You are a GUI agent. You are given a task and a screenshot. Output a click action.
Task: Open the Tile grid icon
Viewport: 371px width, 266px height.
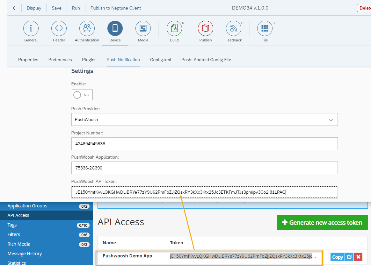(265, 29)
